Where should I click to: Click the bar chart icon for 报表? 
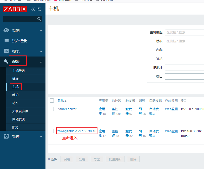(x=6, y=51)
